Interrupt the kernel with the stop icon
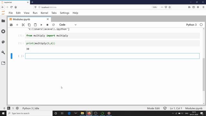 click(47, 25)
